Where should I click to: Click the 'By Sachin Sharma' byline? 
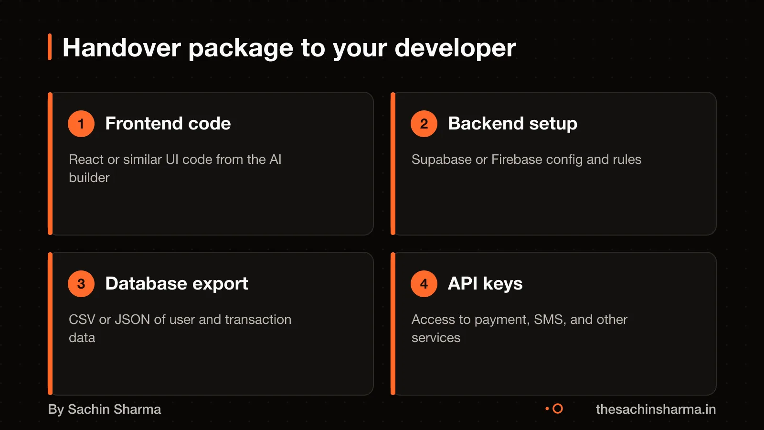tap(105, 409)
